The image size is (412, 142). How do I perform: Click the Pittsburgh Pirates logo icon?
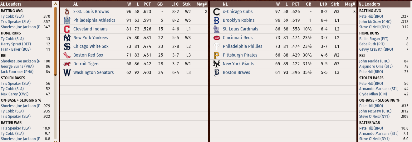(x=216, y=55)
